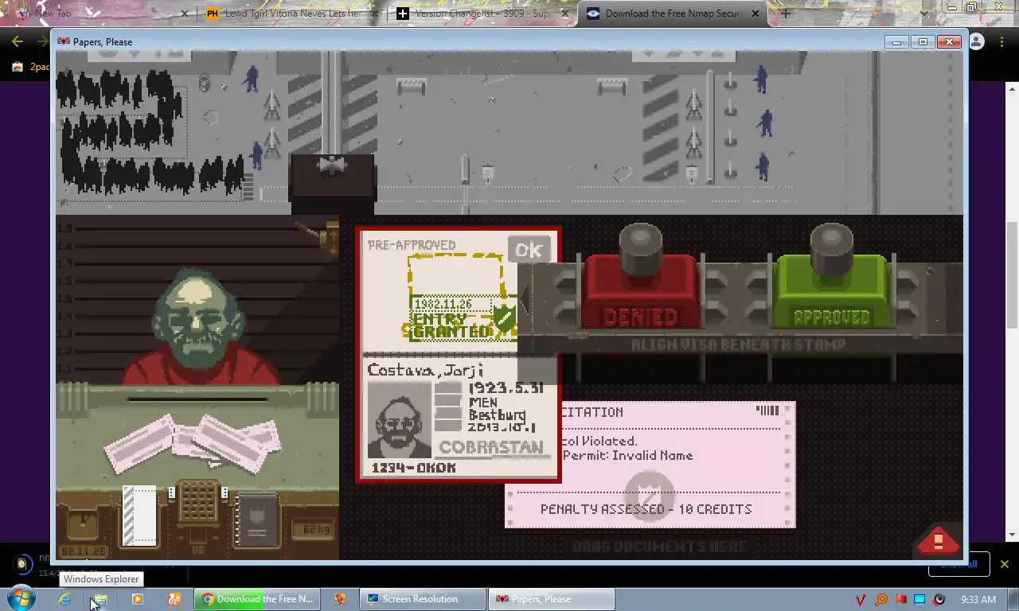The image size is (1019, 611).
Task: Click the orange taskbar icon after Media Player
Action: click(174, 599)
